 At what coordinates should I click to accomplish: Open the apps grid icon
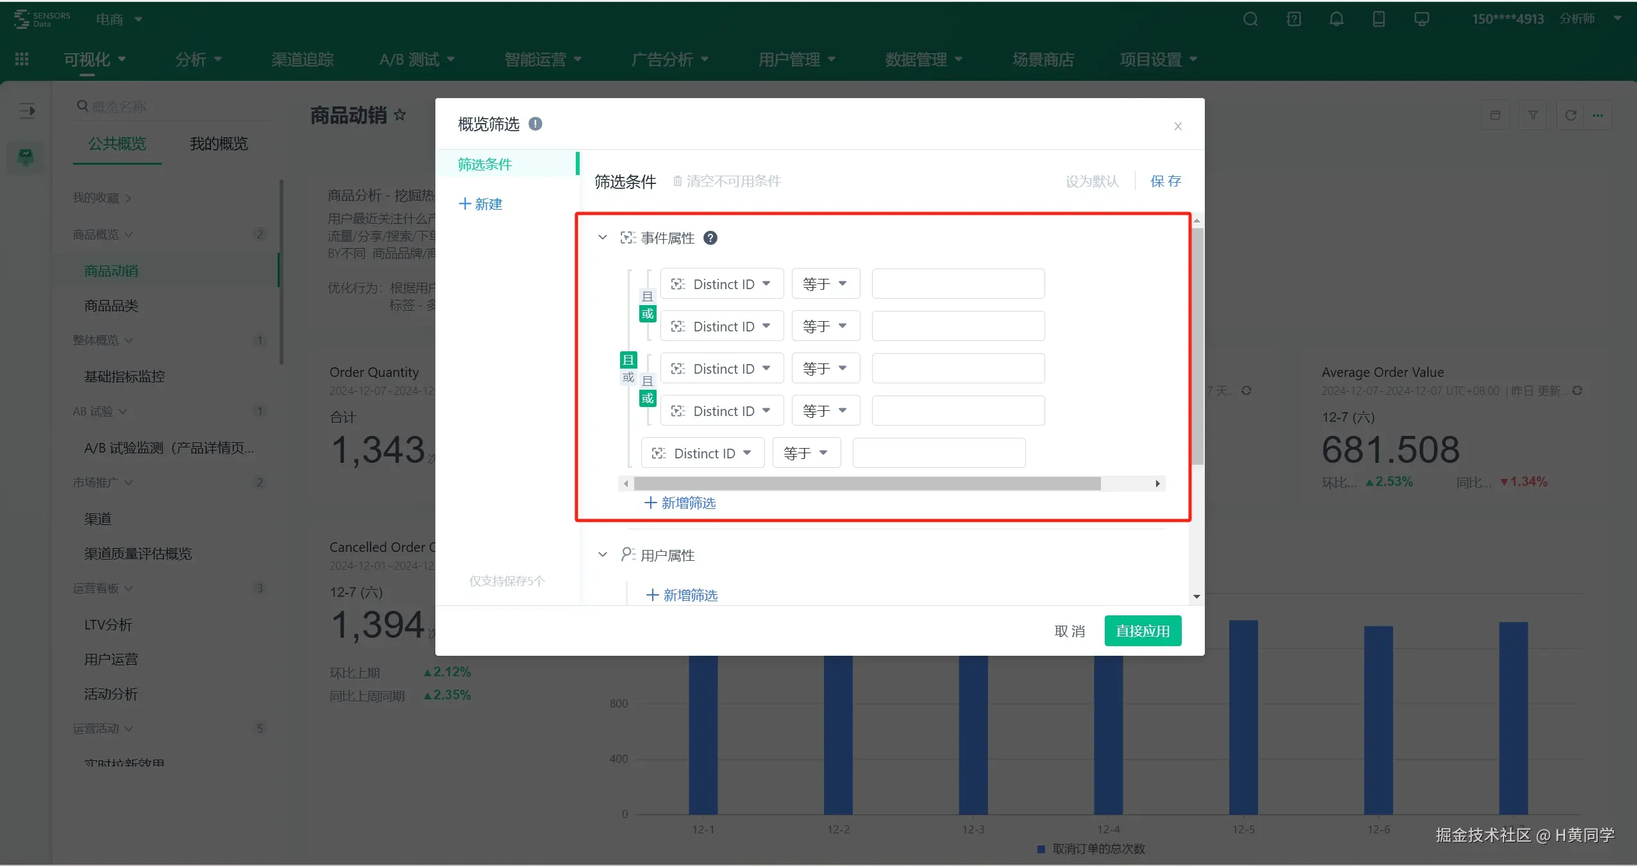[x=22, y=59]
